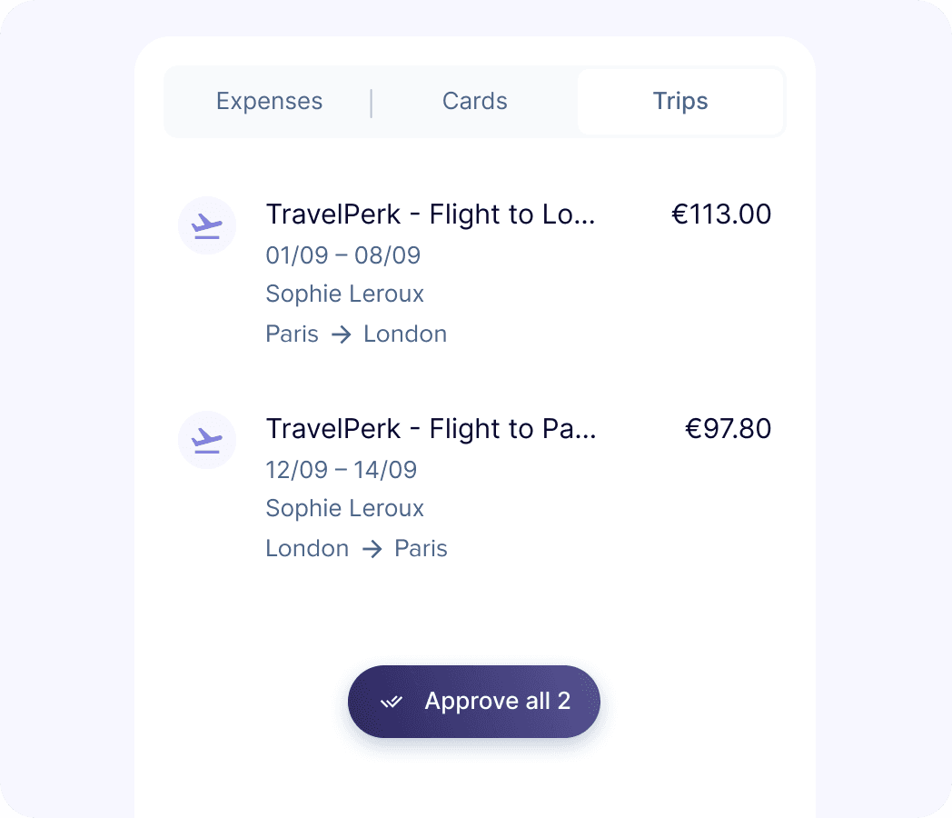Expand the TravelPerk Flight to Pa... entry
This screenshot has width=952, height=818.
pyautogui.click(x=430, y=428)
